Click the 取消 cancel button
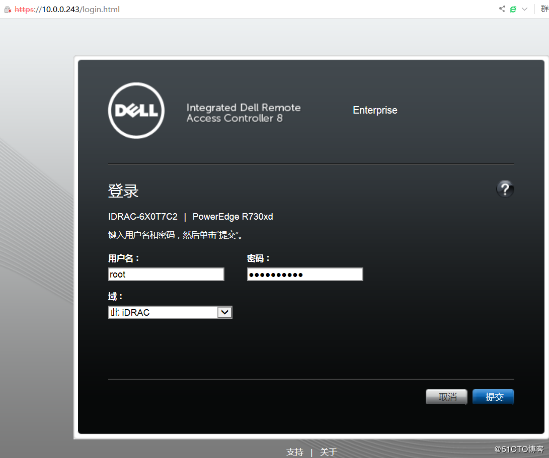 [x=446, y=397]
